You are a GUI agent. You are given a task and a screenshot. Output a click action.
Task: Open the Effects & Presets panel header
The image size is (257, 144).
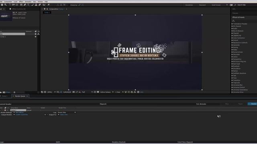coord(238,17)
